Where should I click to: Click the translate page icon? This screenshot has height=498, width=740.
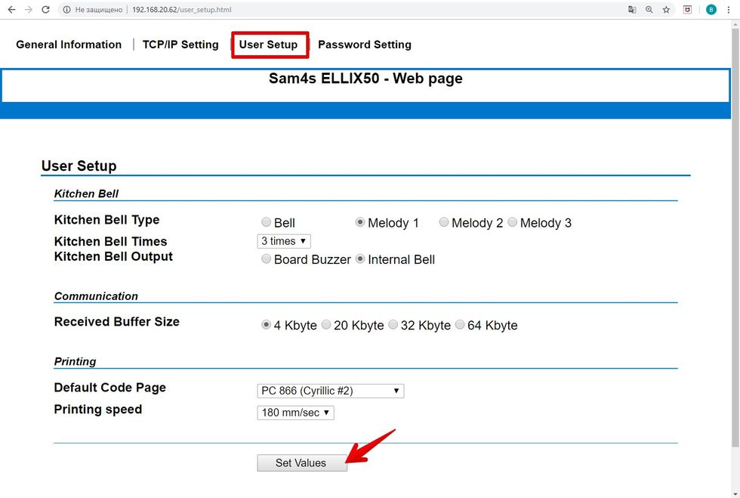632,10
